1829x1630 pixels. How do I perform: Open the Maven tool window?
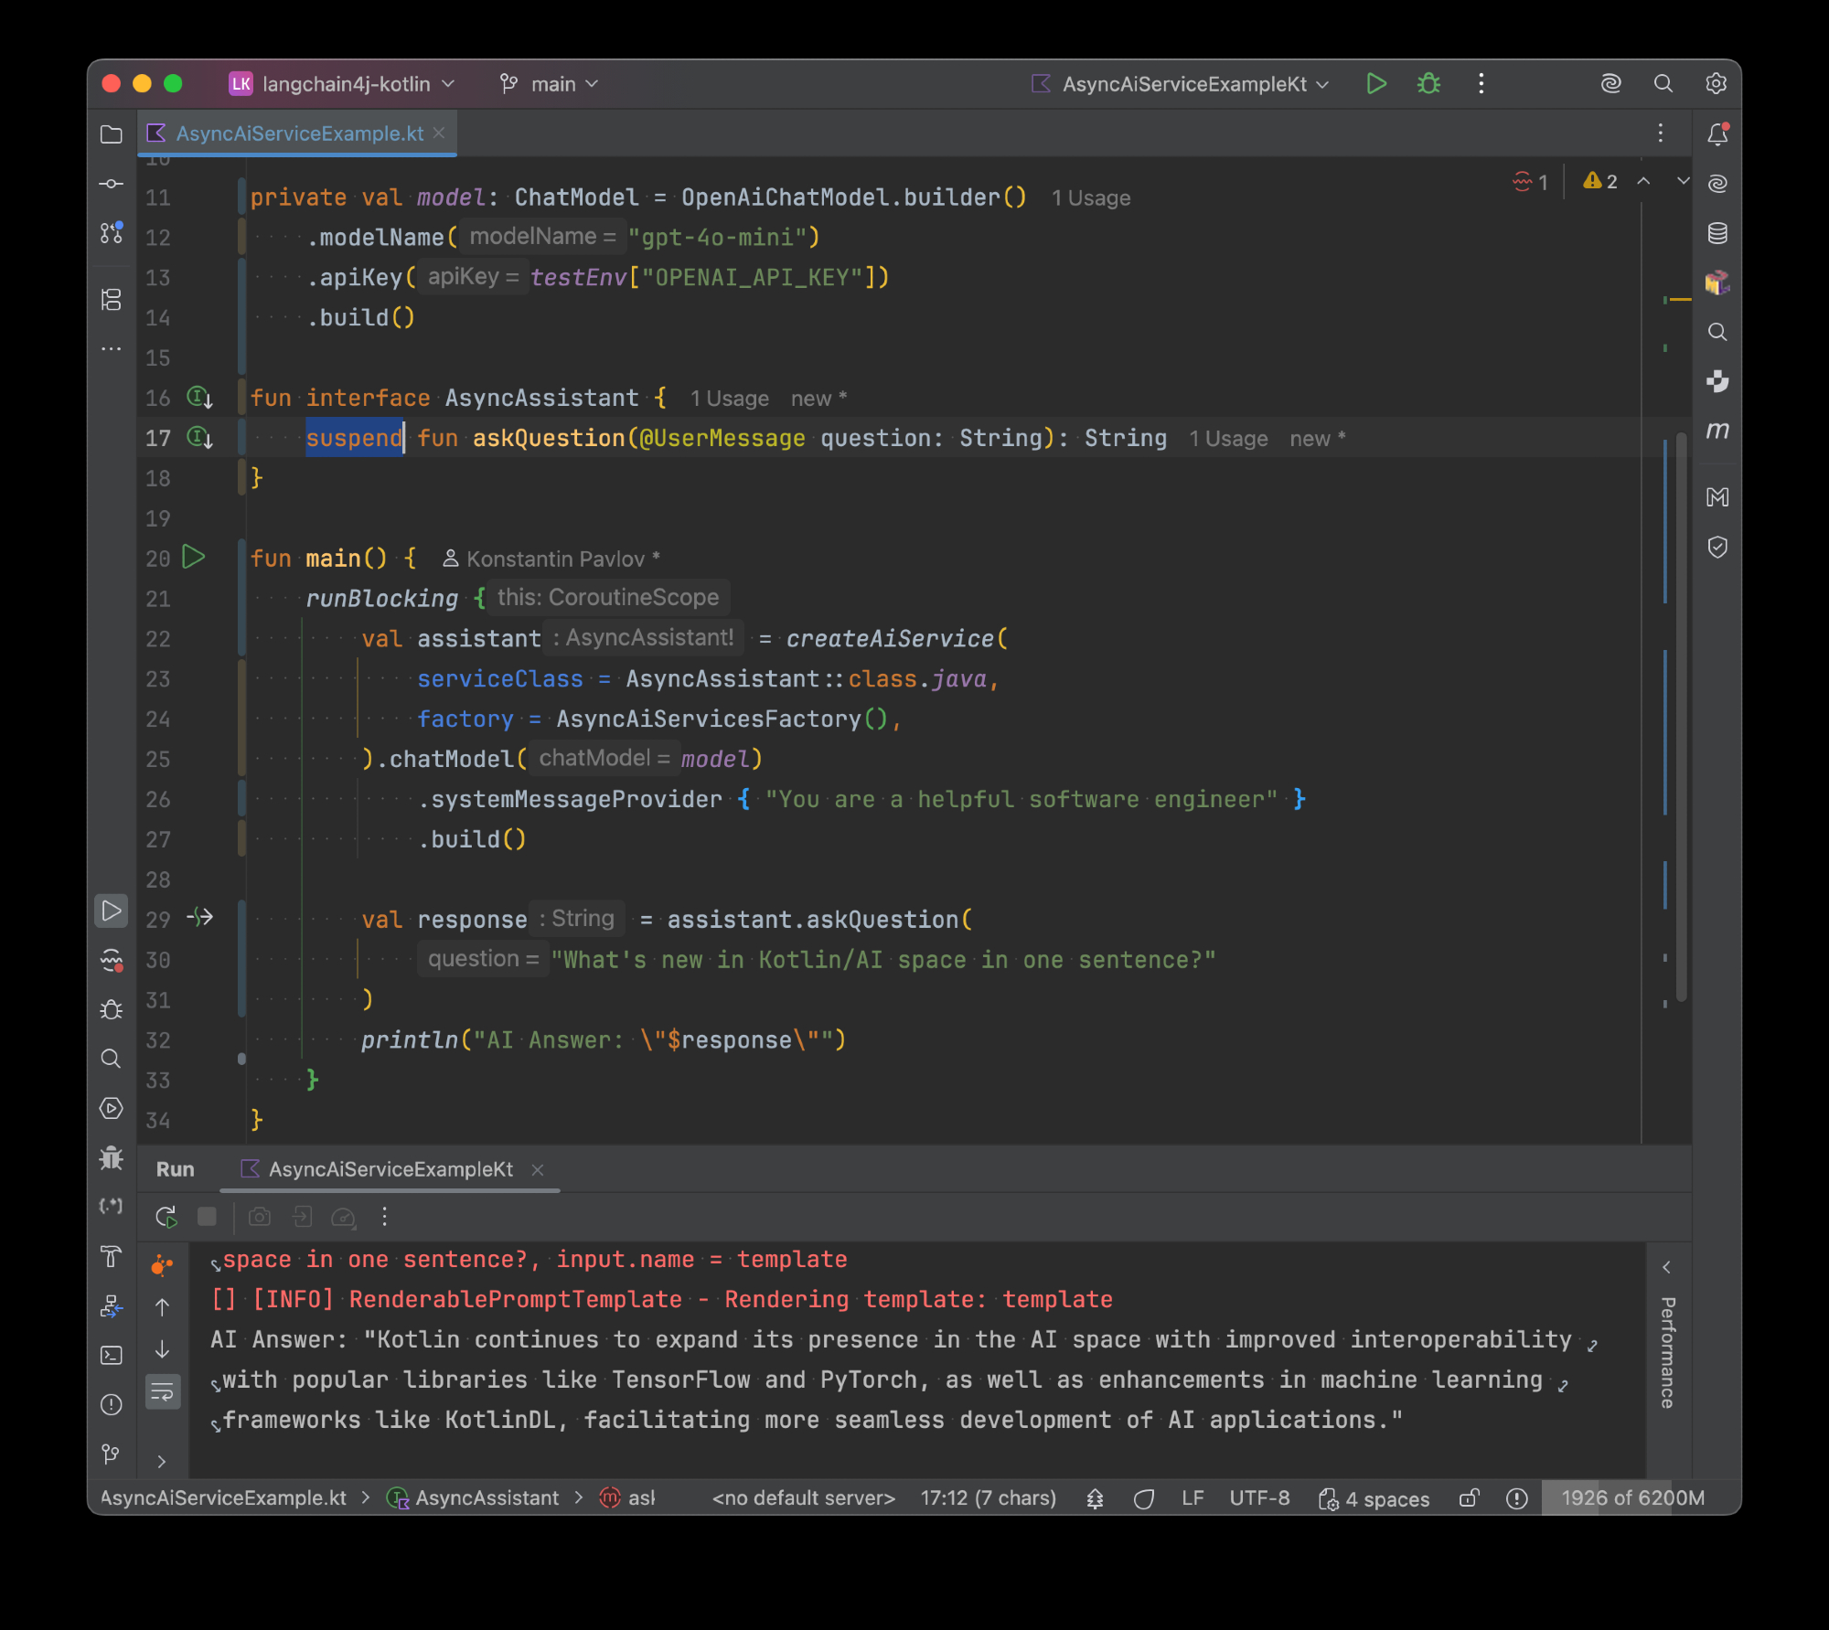pos(1717,431)
